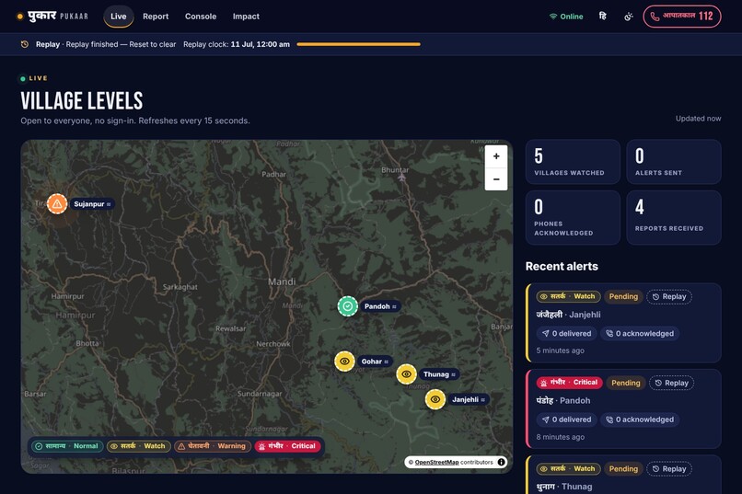Click Critical badge on Pandoh alert

(x=569, y=383)
